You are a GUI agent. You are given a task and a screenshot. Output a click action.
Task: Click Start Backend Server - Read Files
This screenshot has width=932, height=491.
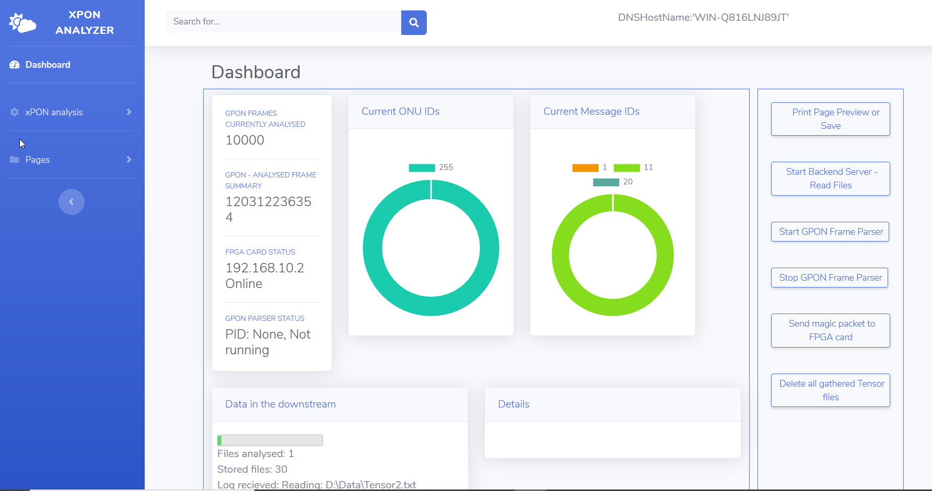831,178
